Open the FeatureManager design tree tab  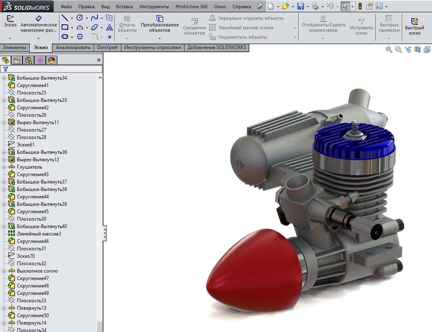[5, 60]
